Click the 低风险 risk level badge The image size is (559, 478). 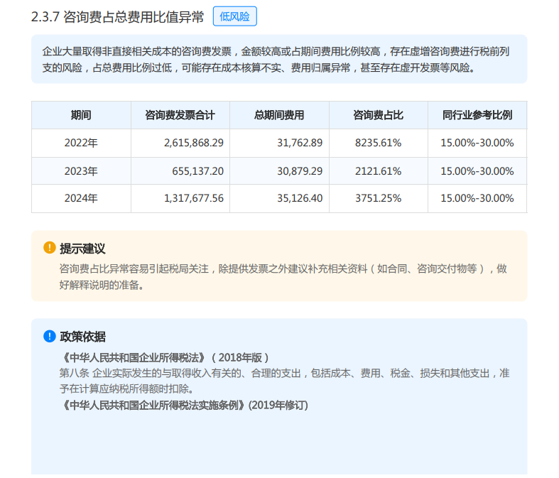[x=234, y=16]
